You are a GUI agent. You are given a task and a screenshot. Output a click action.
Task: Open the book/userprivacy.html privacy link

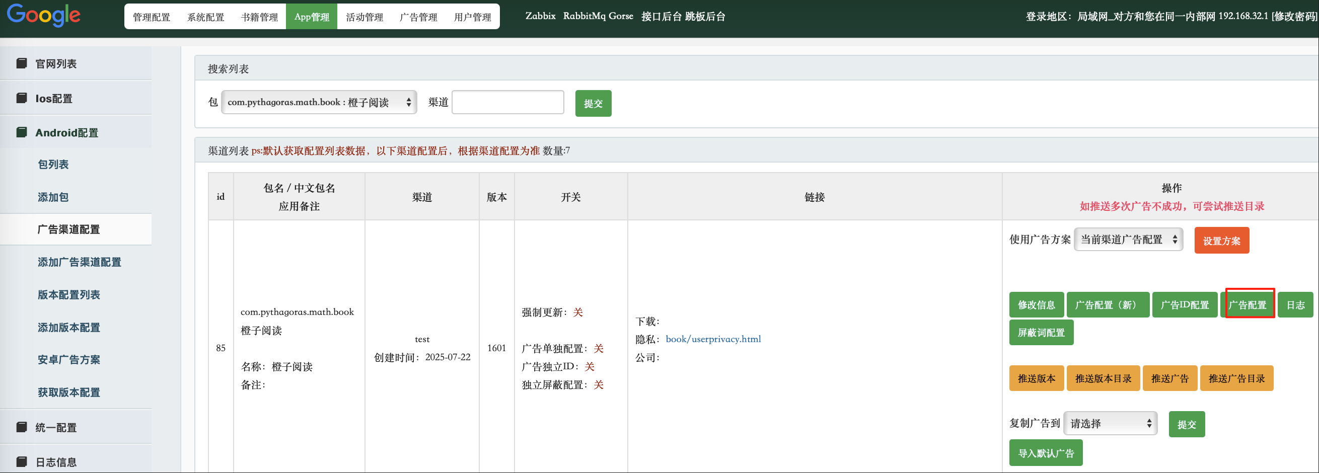click(x=713, y=339)
